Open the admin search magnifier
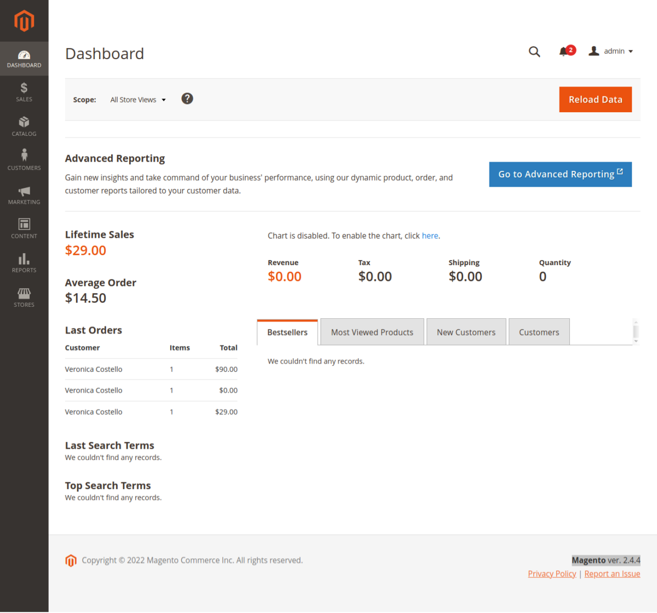Image resolution: width=657 pixels, height=613 pixels. coord(534,51)
